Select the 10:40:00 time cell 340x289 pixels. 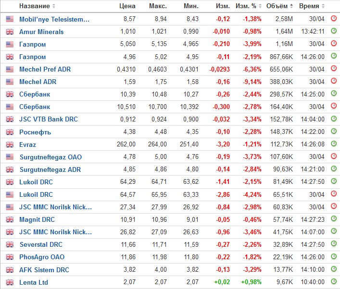[313, 282]
